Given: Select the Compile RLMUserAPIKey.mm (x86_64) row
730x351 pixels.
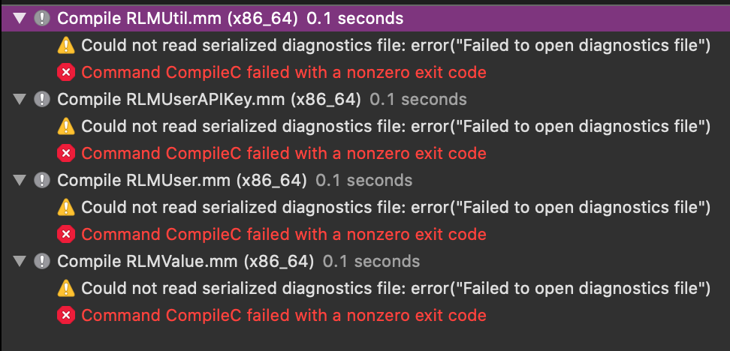Looking at the screenshot, I should [x=366, y=100].
